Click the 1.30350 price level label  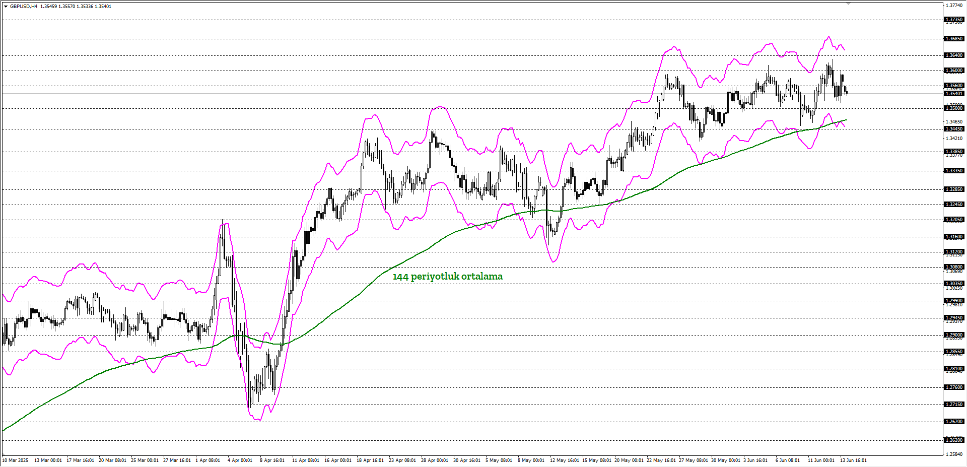(953, 284)
